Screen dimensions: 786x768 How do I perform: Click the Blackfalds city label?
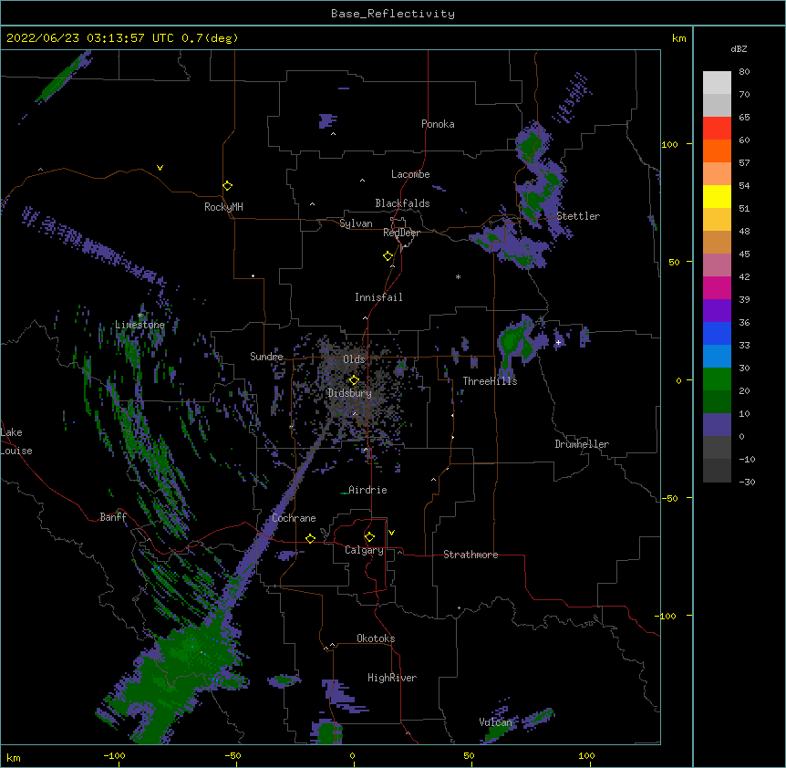click(x=402, y=203)
